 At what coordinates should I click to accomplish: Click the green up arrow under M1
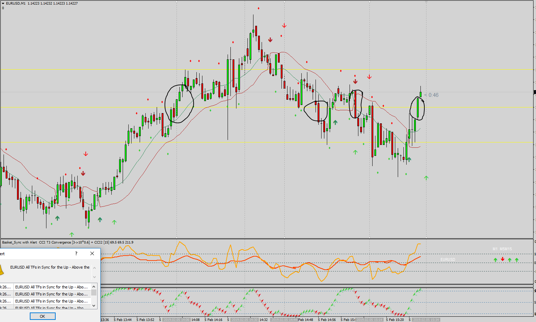click(x=495, y=260)
